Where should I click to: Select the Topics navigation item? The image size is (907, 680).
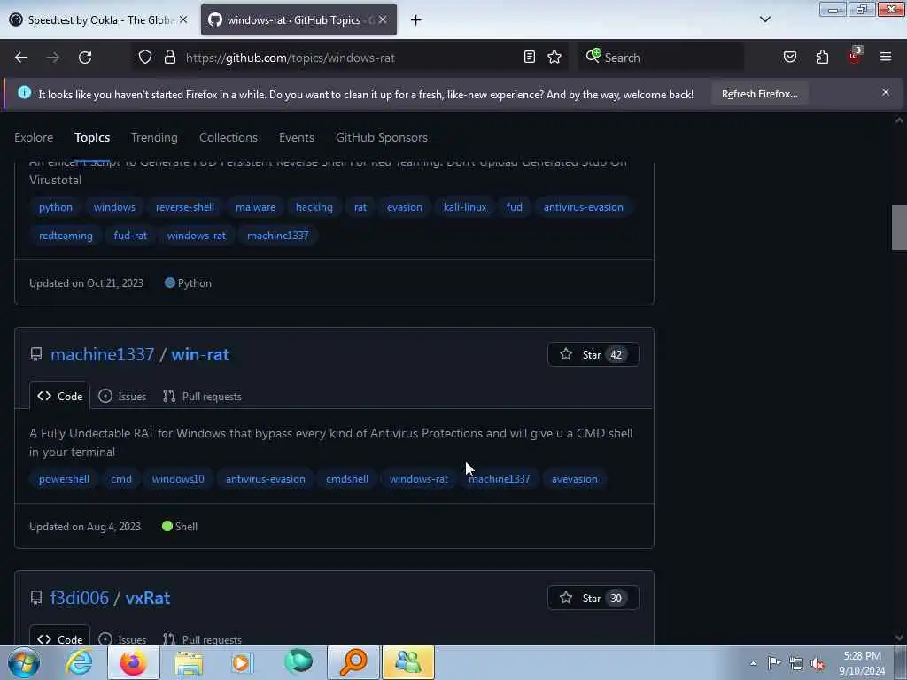pyautogui.click(x=92, y=137)
